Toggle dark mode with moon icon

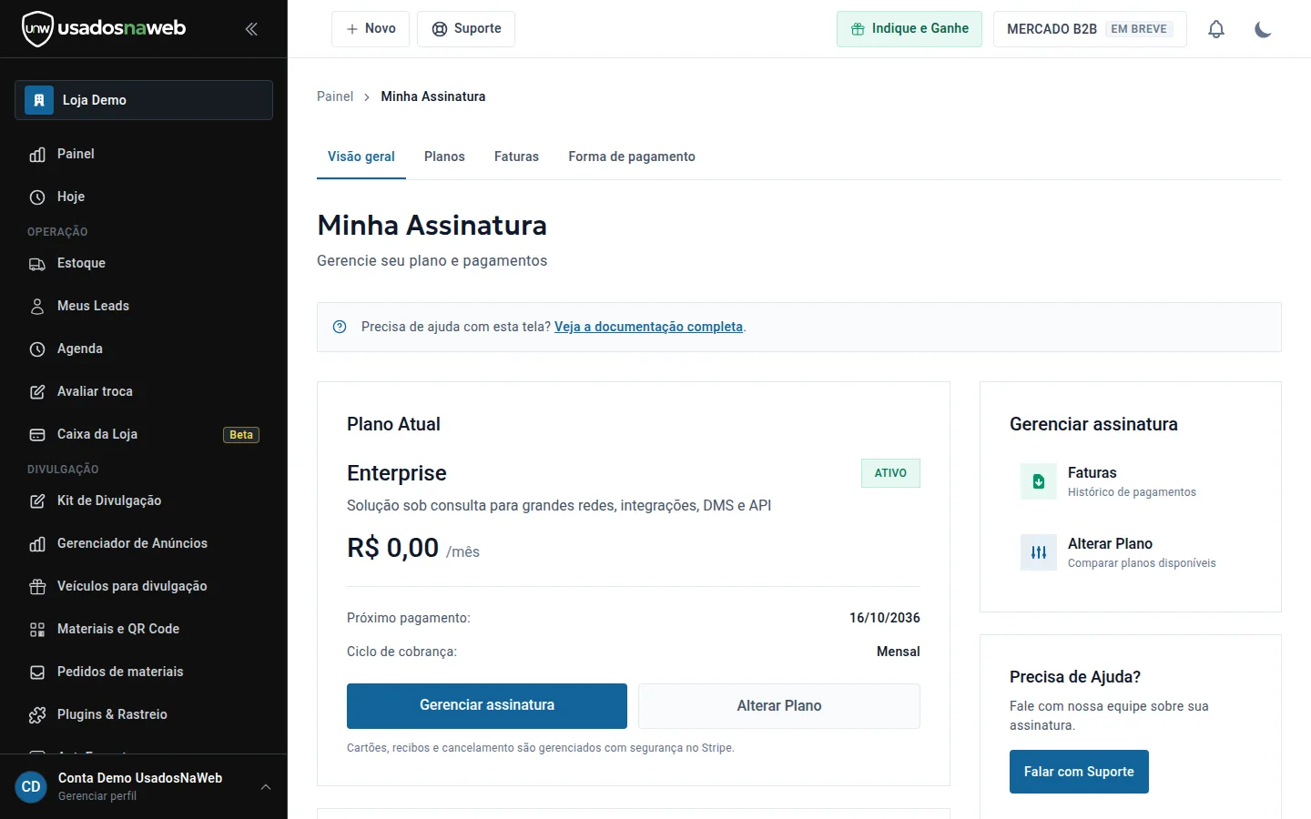click(1263, 29)
